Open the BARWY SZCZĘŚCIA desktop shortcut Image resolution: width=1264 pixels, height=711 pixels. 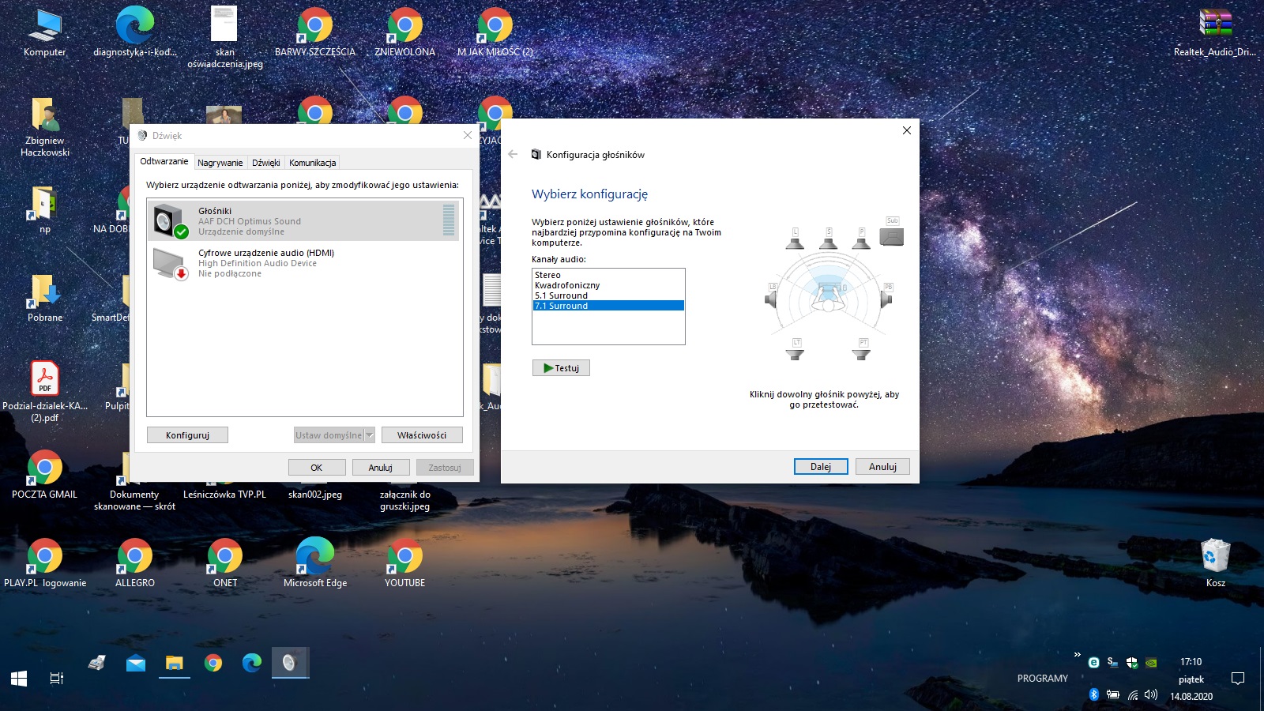pyautogui.click(x=315, y=32)
